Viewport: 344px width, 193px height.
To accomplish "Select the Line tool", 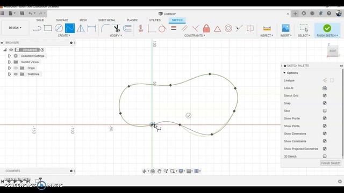I will click(37, 28).
